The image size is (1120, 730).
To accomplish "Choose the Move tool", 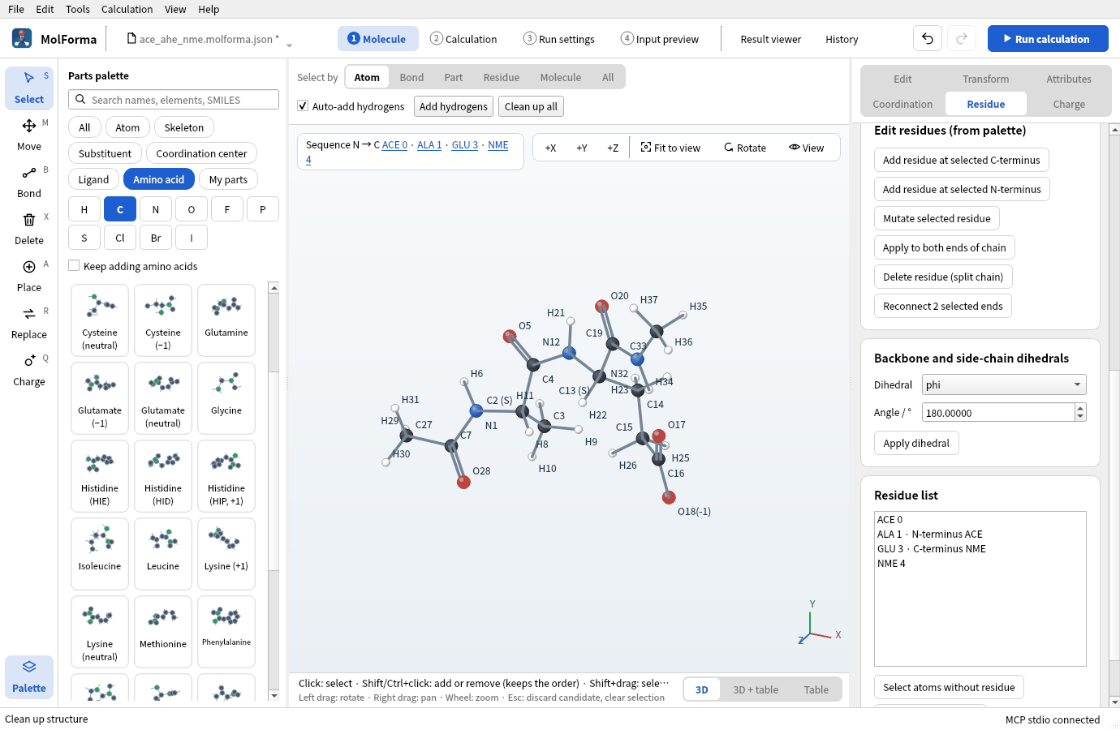I will tap(29, 135).
